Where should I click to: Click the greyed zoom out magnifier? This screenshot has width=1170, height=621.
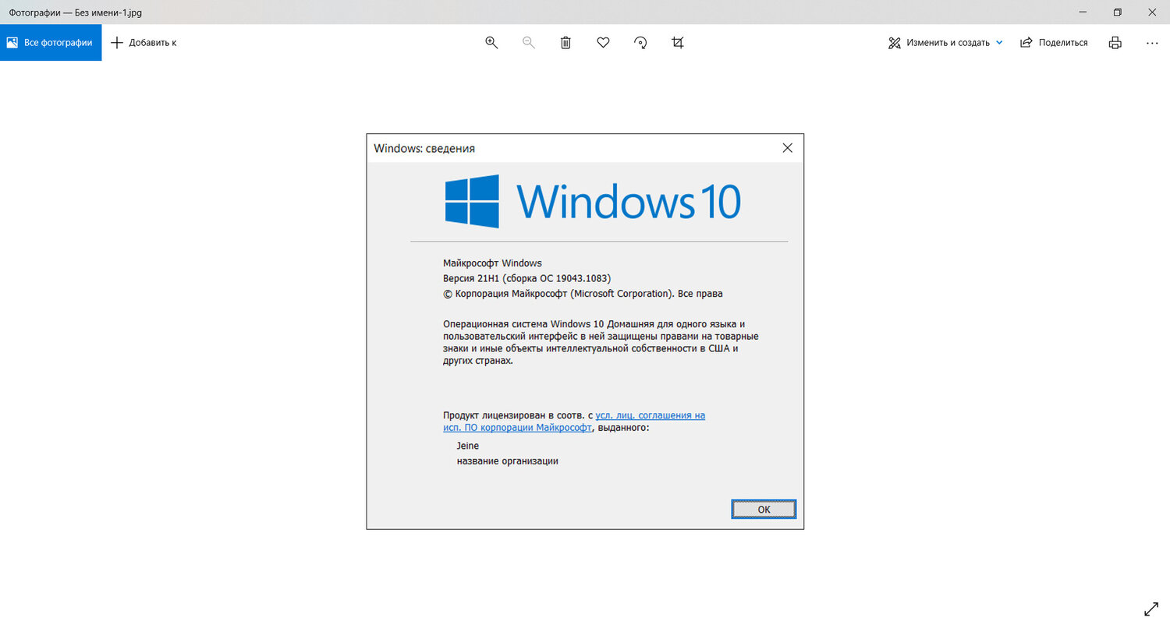click(529, 43)
